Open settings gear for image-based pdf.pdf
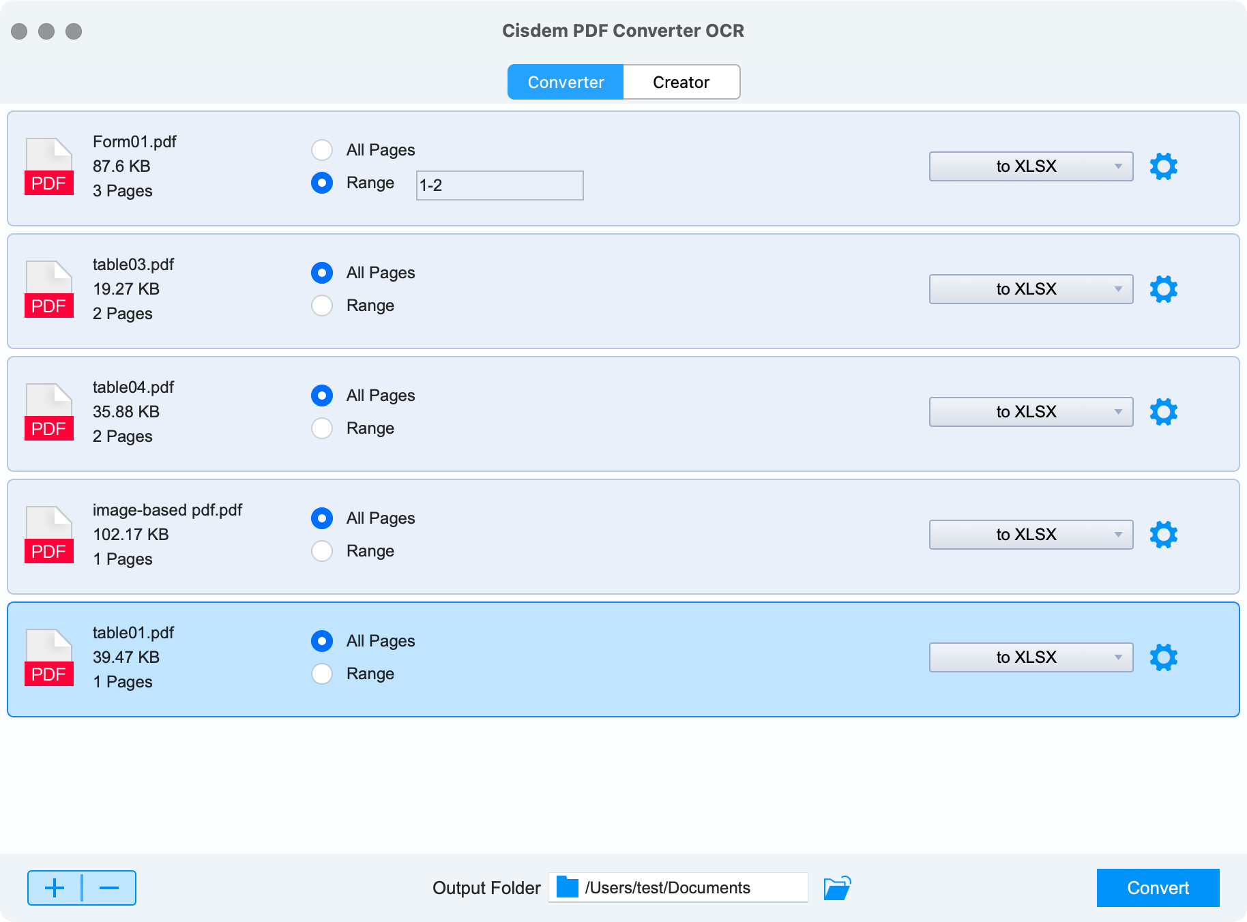Viewport: 1247px width, 922px height. click(x=1164, y=535)
